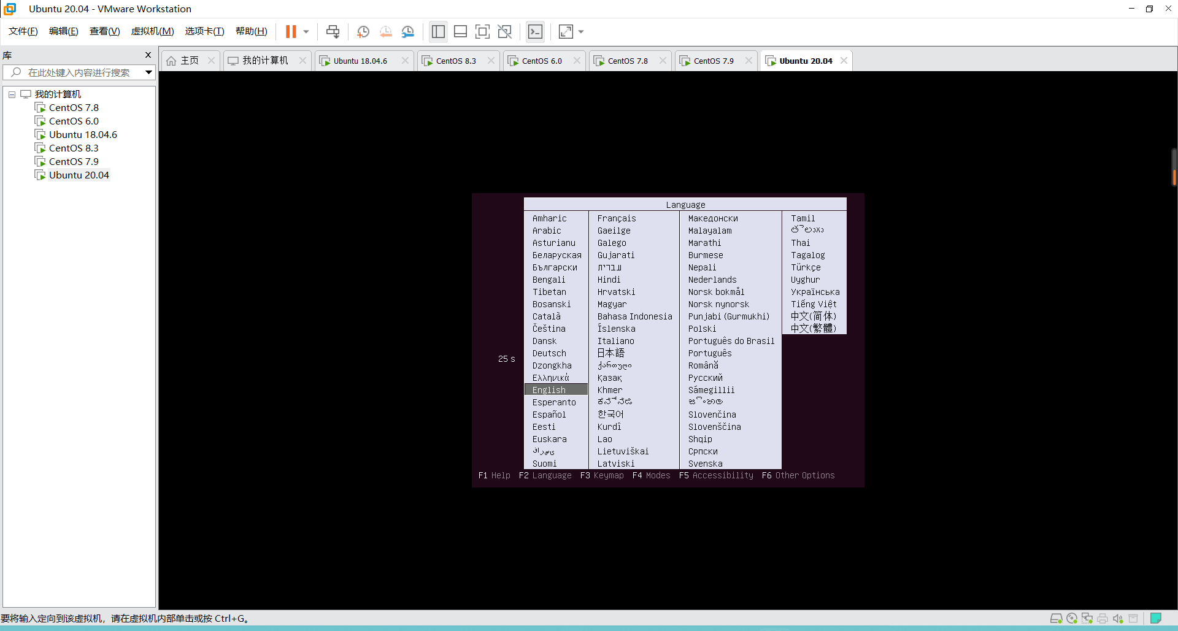Select Ubuntu 20.04 in the library tree
The image size is (1178, 631).
click(x=79, y=175)
